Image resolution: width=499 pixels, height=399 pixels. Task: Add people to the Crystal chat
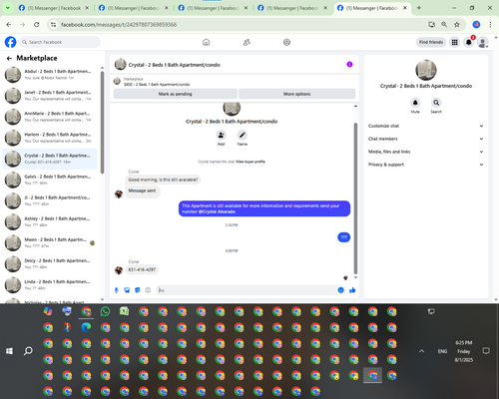tap(221, 135)
